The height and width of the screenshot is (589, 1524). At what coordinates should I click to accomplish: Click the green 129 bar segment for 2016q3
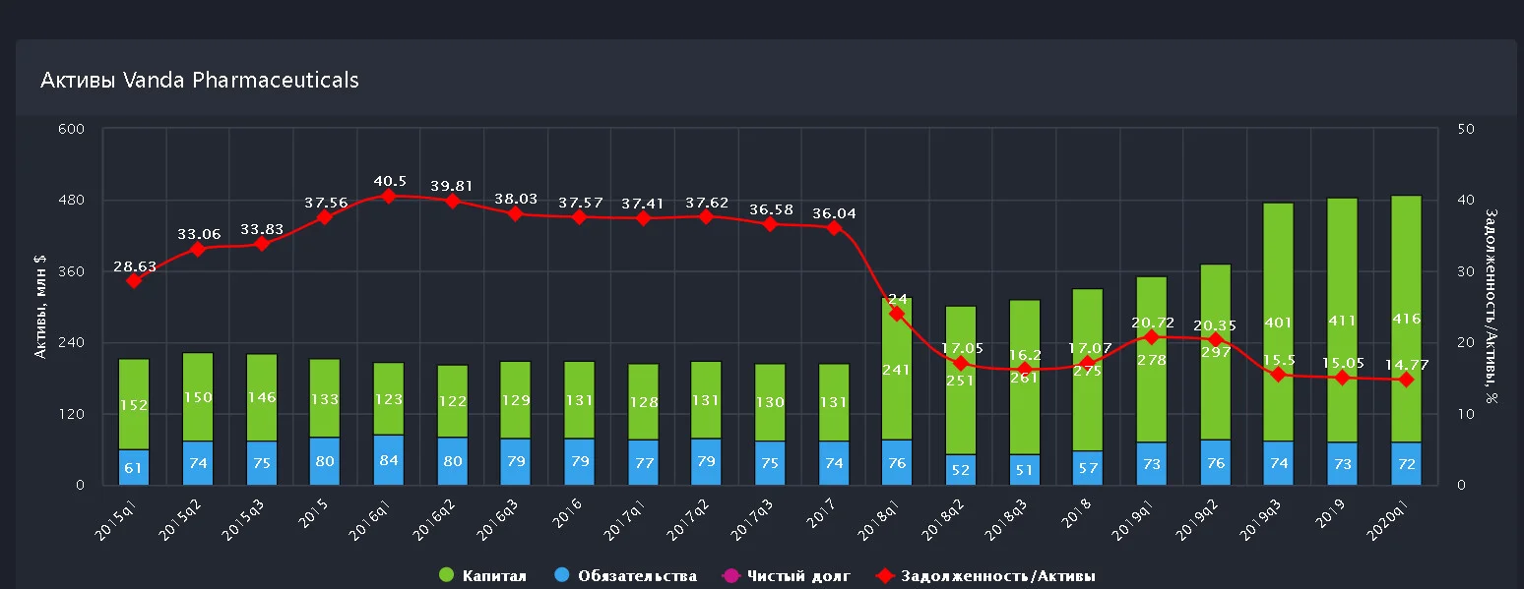(516, 400)
